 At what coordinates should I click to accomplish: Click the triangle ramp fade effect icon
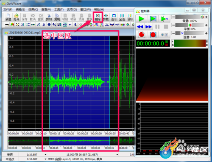pyautogui.click(x=39, y=25)
